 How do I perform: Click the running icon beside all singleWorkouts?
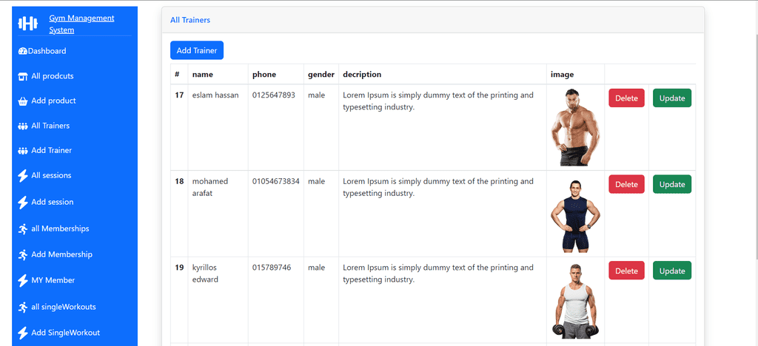pos(22,307)
